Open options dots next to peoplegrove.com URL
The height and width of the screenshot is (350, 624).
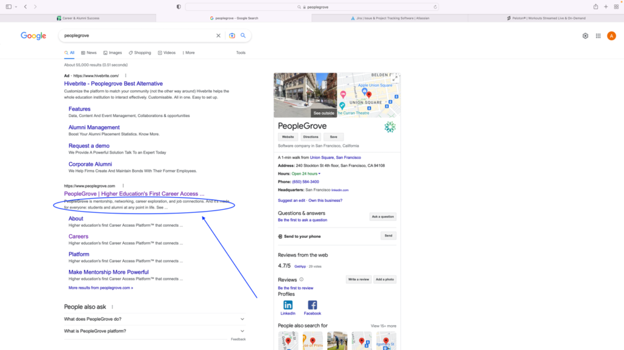pyautogui.click(x=123, y=186)
